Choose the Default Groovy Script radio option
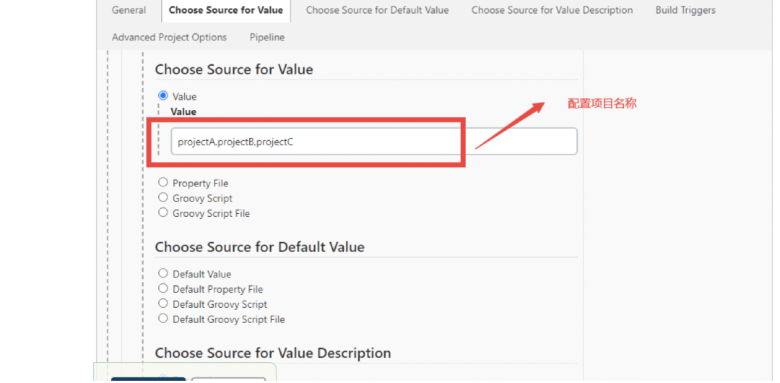780x383 pixels. click(163, 304)
